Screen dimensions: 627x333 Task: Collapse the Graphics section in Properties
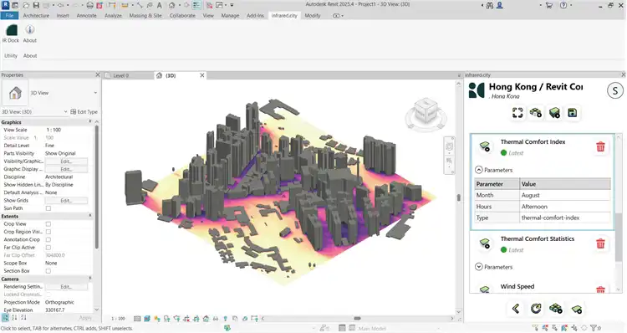[x=90, y=121]
